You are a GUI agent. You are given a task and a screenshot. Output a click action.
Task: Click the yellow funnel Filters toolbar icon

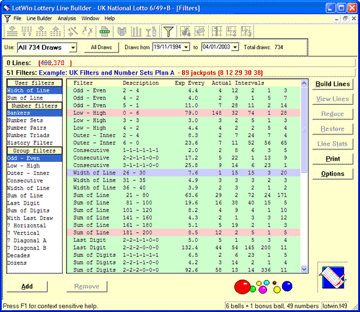point(168,31)
